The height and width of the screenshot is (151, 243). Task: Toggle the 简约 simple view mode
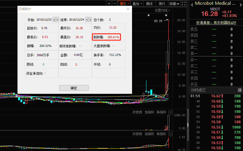(162, 3)
